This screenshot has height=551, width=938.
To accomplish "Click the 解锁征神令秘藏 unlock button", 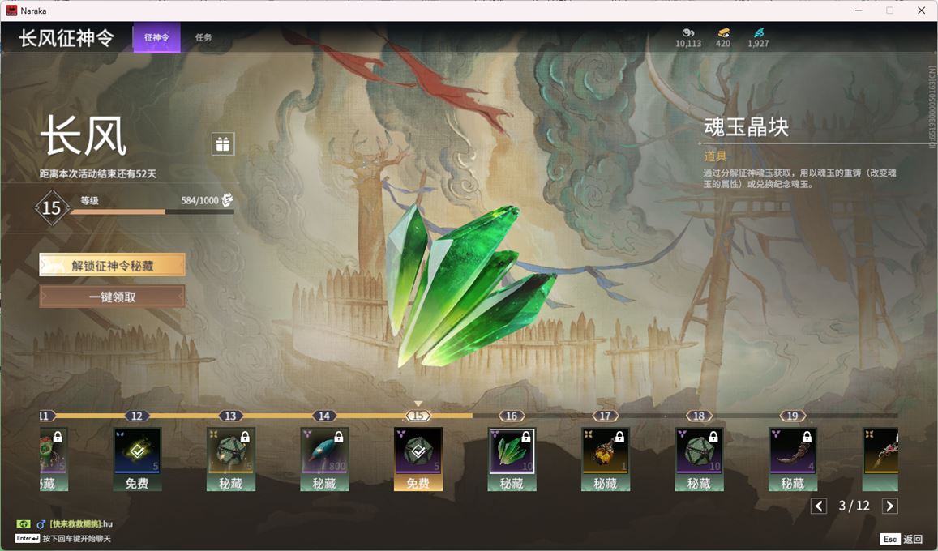I will tap(113, 265).
